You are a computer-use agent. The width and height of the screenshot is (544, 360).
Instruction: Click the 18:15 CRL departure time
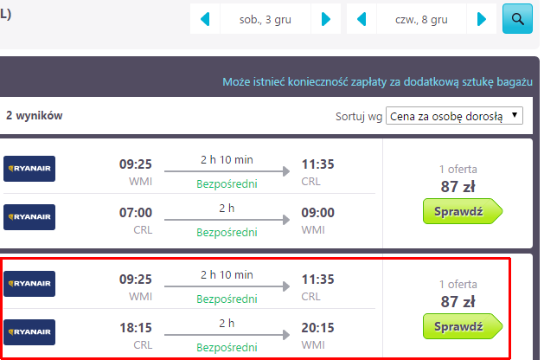click(135, 328)
